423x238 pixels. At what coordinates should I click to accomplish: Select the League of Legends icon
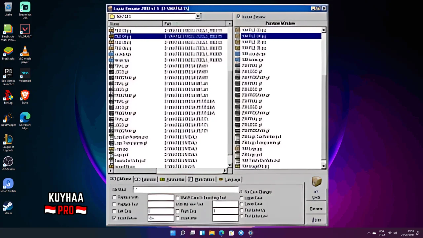point(8,143)
